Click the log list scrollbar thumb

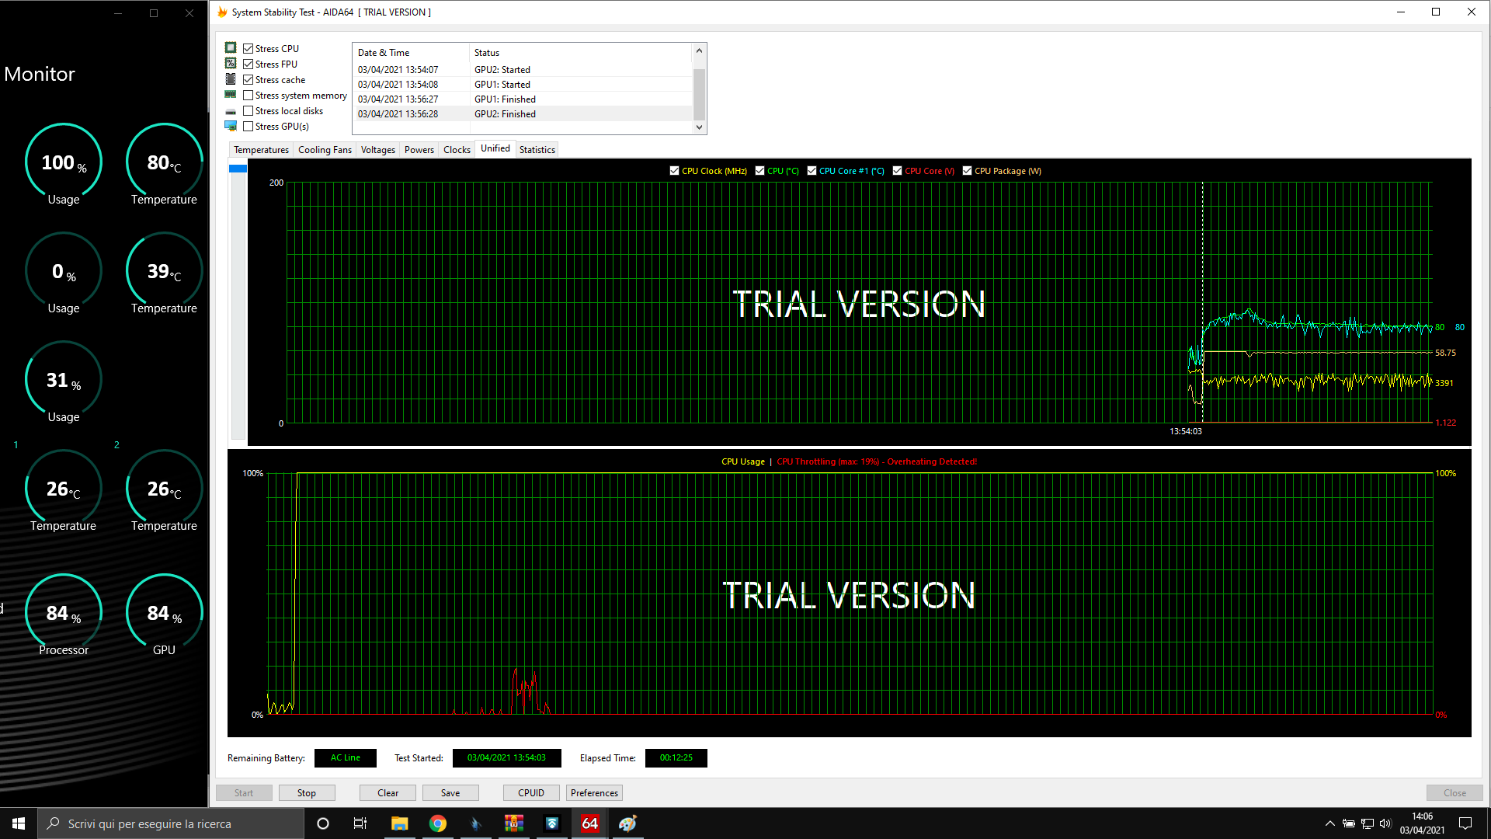coord(699,94)
